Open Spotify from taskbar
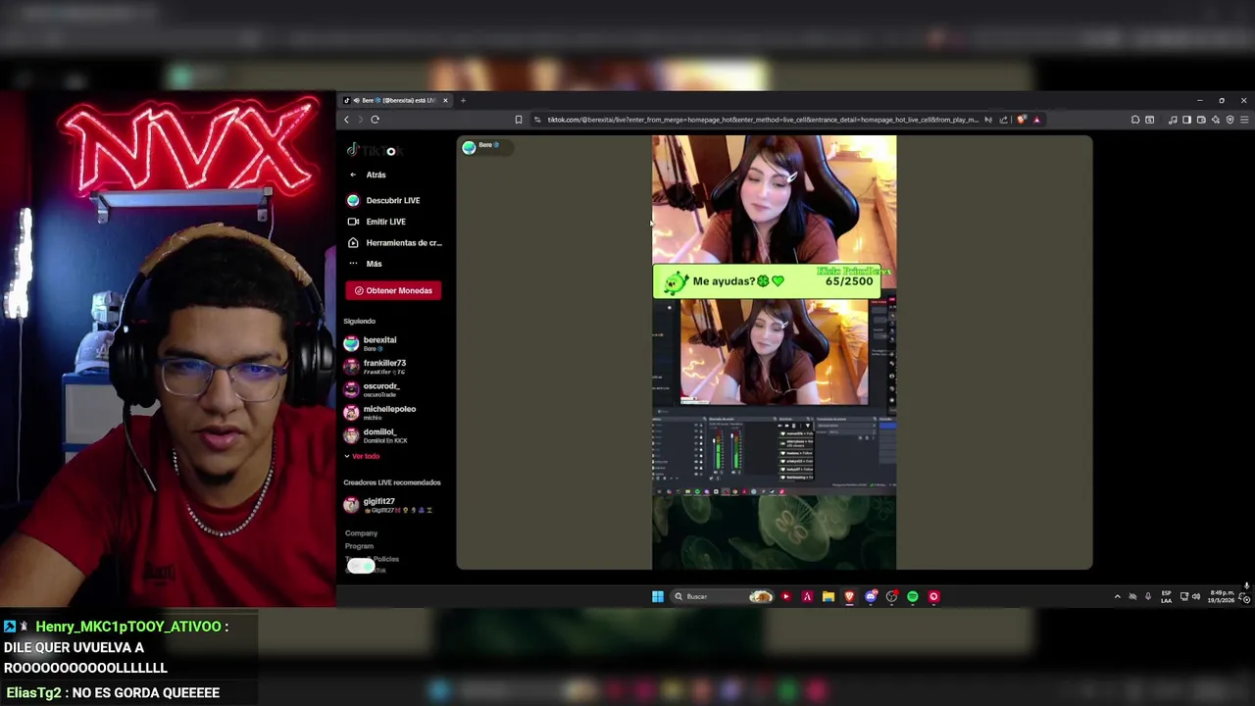The height and width of the screenshot is (706, 1255). click(913, 596)
